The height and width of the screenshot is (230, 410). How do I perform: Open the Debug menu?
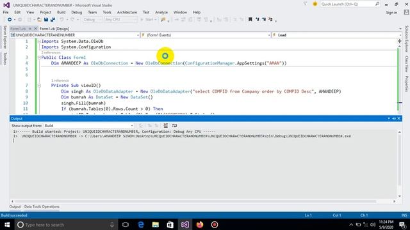pos(76,12)
